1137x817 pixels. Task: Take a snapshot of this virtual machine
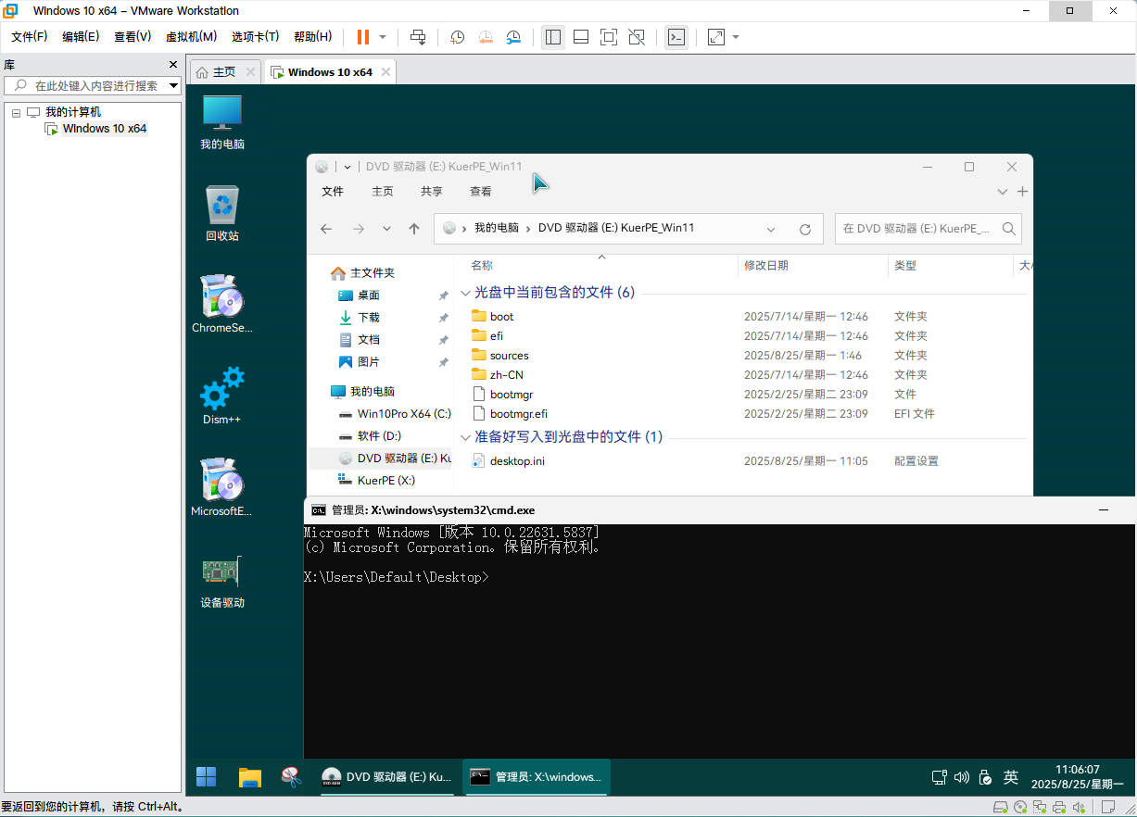457,37
